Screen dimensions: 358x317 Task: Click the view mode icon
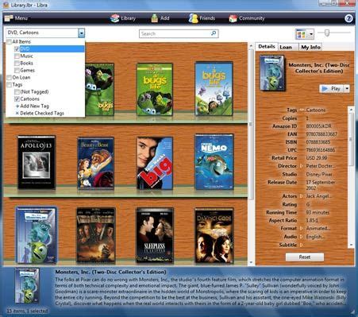coord(301,34)
